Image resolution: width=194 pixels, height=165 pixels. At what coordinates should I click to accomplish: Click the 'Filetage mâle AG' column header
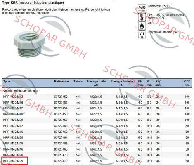96,83
